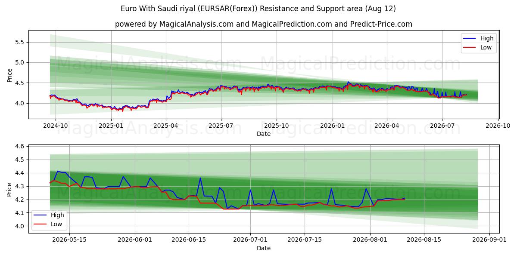
Task: Click the 2026-07 date tick label
Action: (442, 126)
